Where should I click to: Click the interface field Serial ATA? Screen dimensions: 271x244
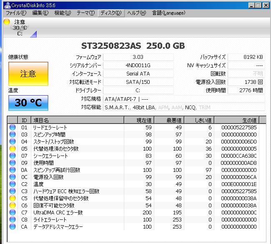(138, 74)
